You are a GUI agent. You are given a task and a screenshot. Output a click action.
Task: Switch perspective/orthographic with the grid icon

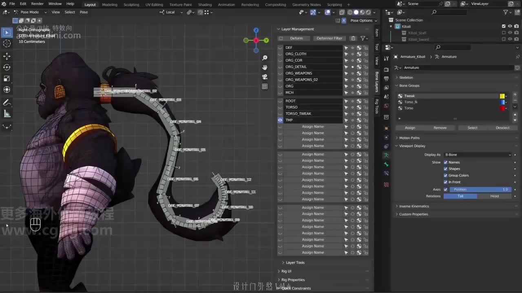point(265,86)
